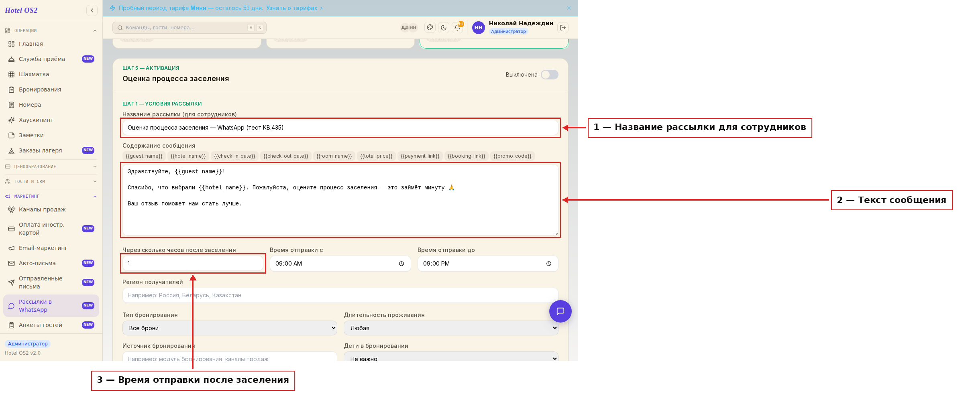This screenshot has width=962, height=400.
Task: Open the Тип бронирования dropdown
Action: pos(230,328)
